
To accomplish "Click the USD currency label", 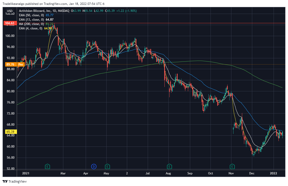I will 10,11.
